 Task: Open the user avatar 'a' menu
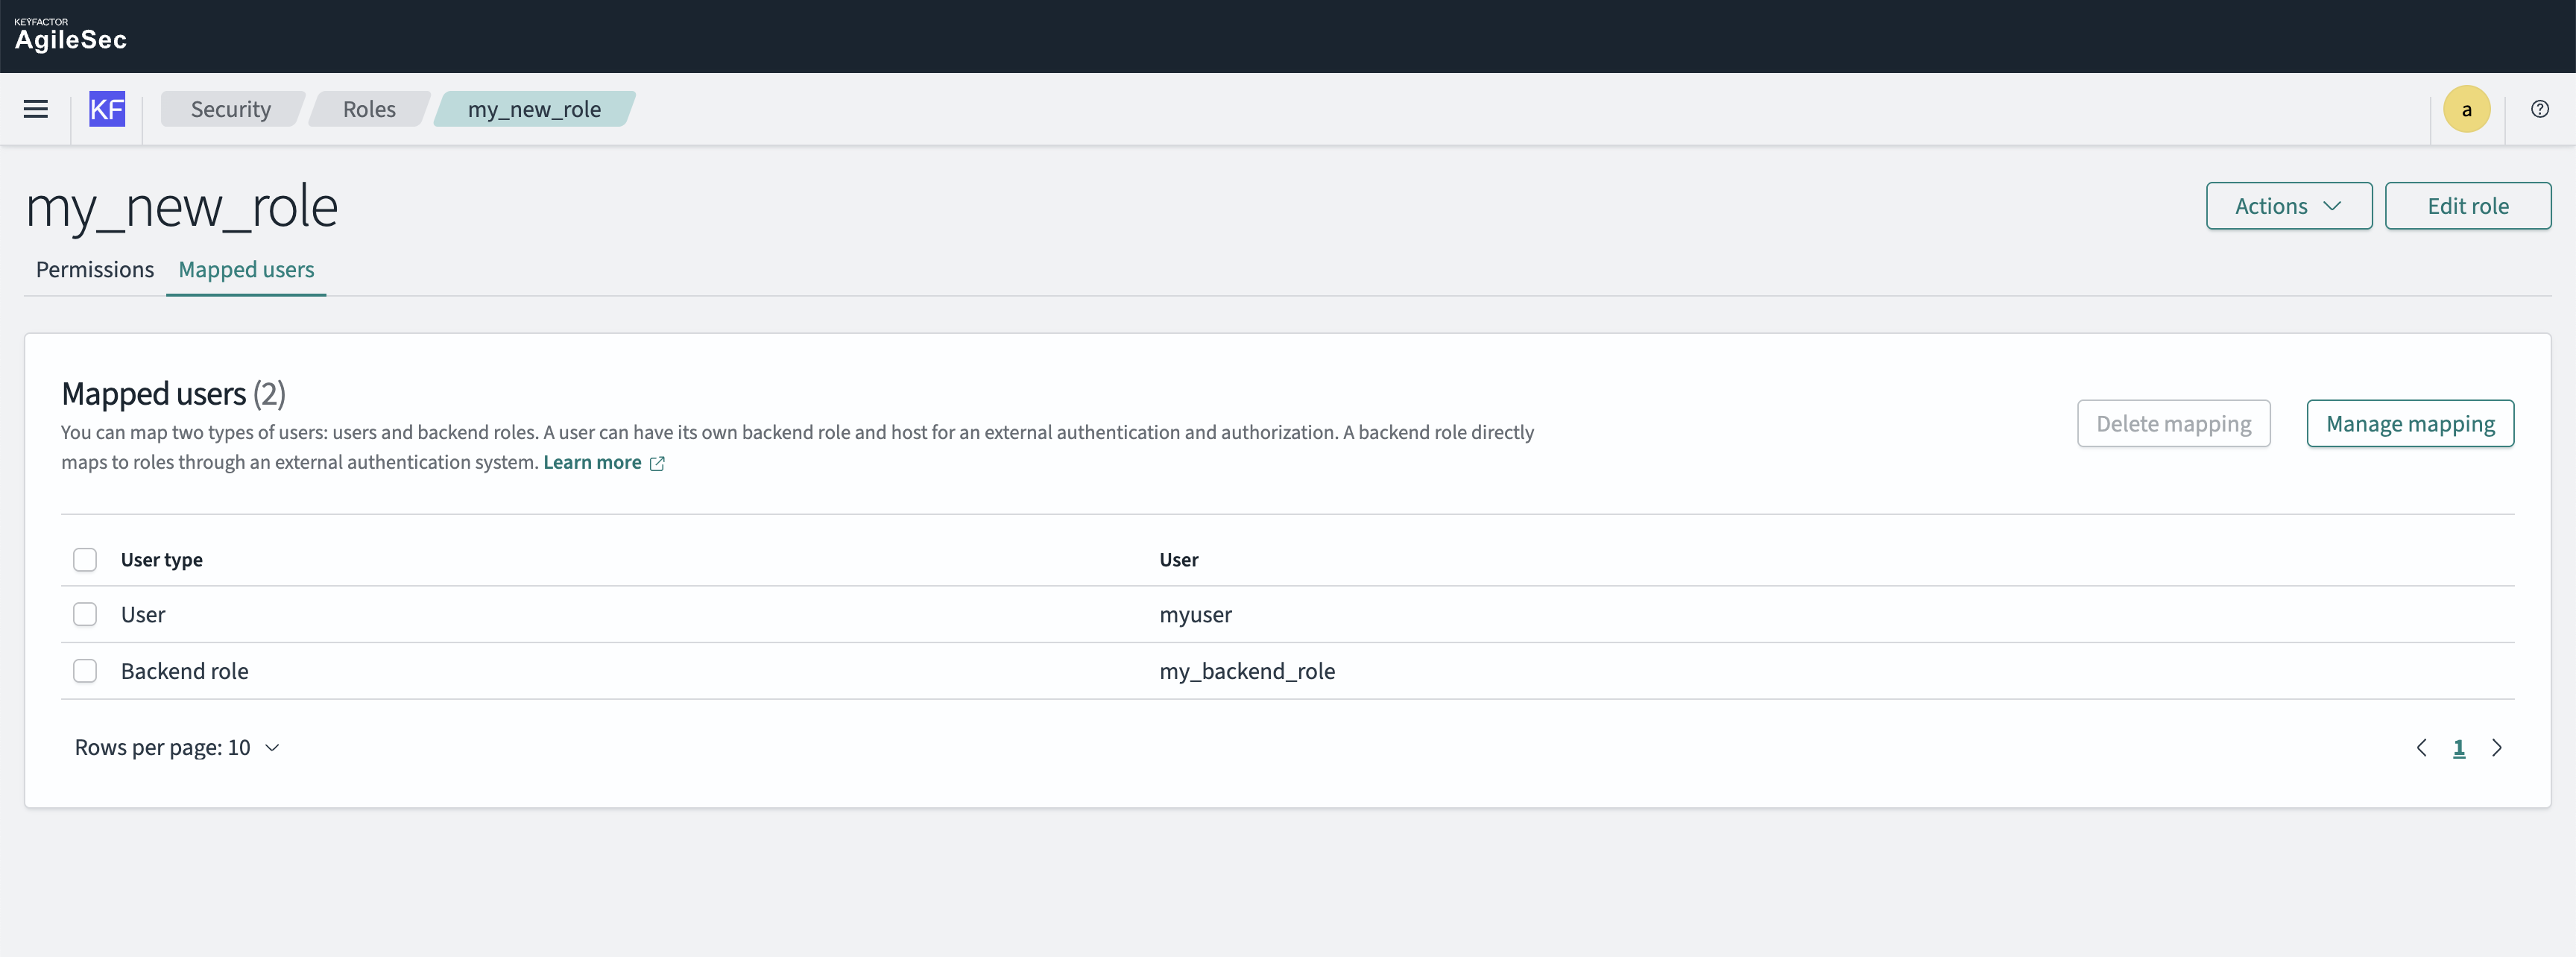2466,109
